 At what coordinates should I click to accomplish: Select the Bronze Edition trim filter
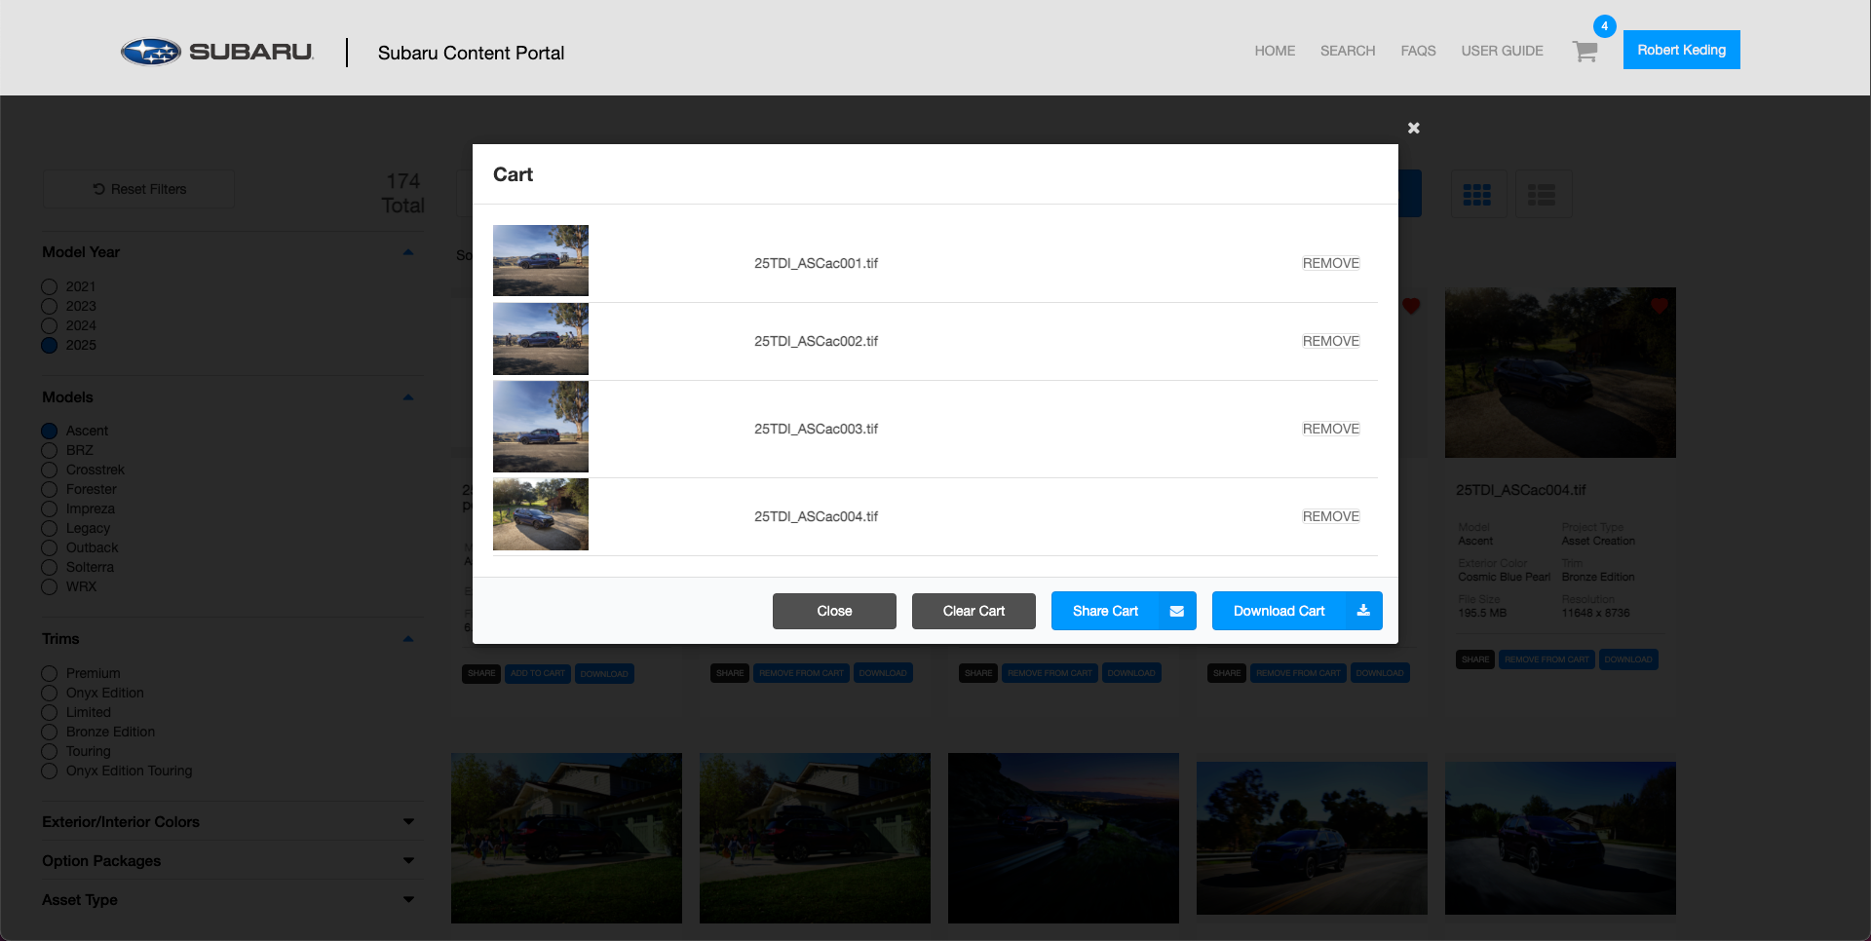coord(50,732)
